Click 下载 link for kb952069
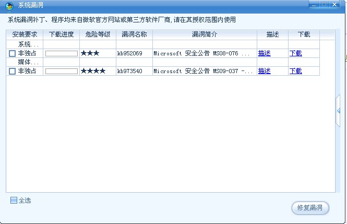This screenshot has width=347, height=224. coord(296,53)
